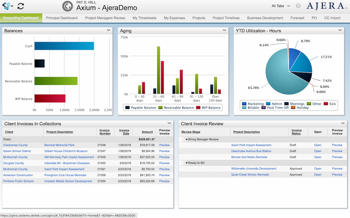This screenshot has height=218, width=350.
Task: Open the Belcrest Memorial Park project description
Action: pyautogui.click(x=59, y=145)
